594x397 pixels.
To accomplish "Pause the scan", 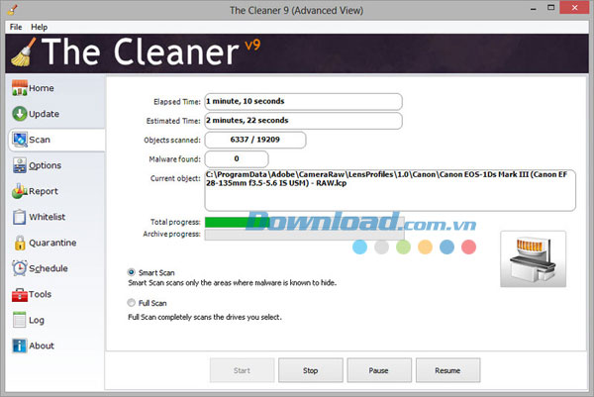I will pos(379,370).
